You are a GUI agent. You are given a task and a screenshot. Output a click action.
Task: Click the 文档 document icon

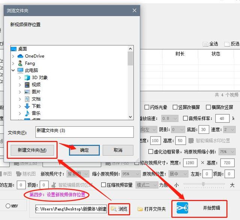click(27, 99)
